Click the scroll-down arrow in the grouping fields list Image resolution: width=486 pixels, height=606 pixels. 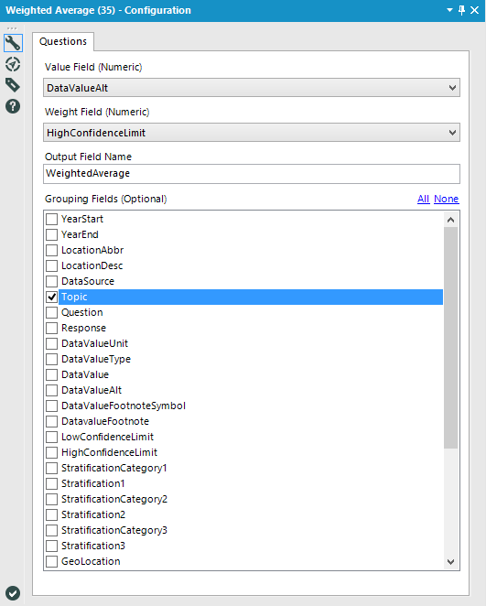451,562
